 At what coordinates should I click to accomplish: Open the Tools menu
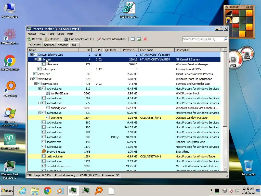pos(51,34)
